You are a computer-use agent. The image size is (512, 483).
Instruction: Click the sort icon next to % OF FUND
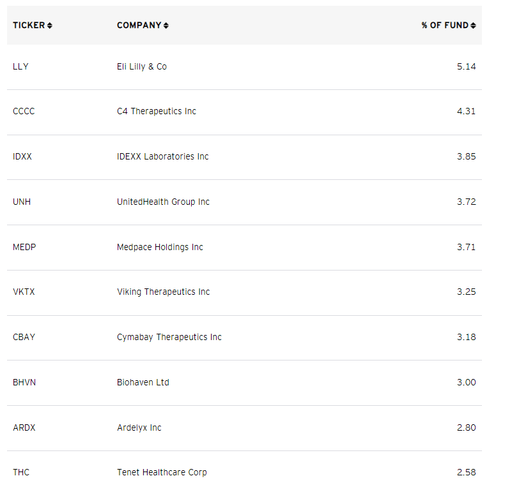pyautogui.click(x=472, y=25)
